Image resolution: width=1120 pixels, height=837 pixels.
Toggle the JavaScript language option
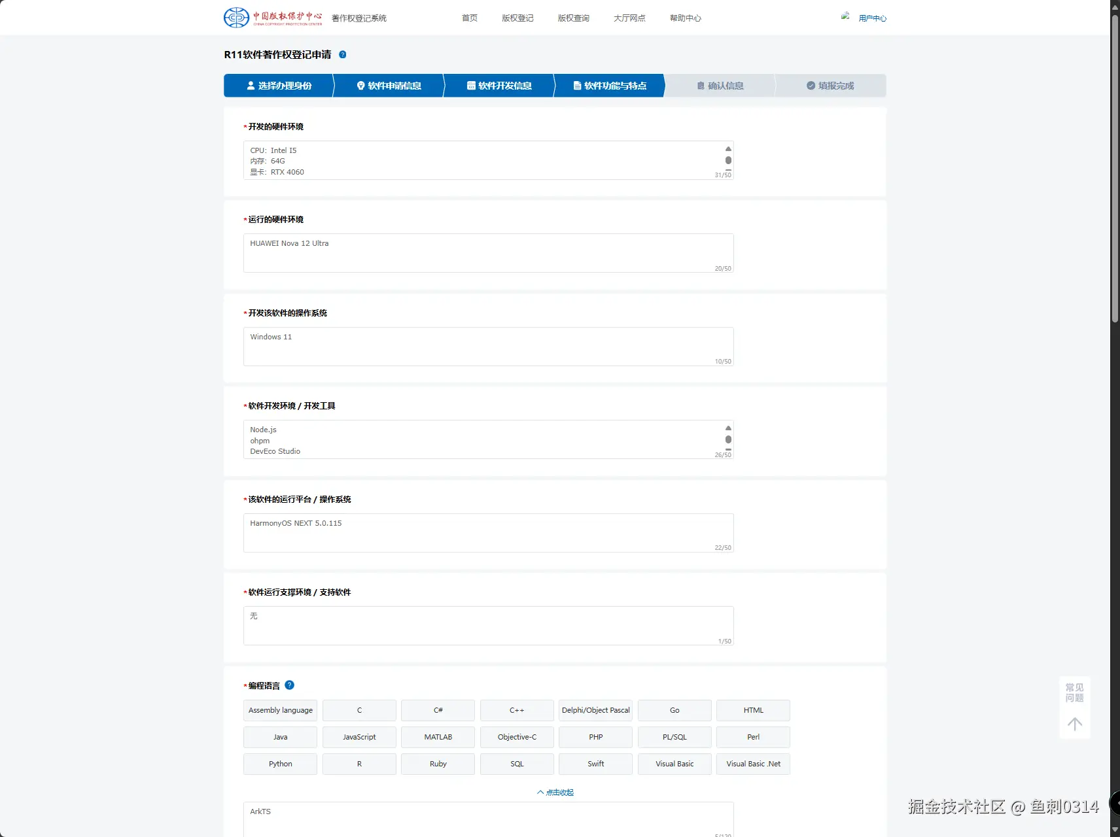[x=359, y=737]
